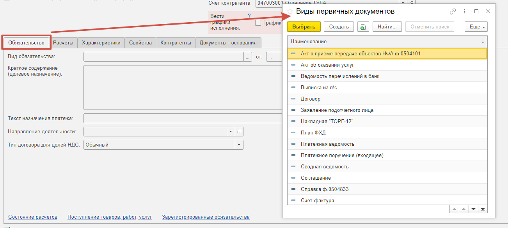Select row 'Счет-фактура'

387,200
